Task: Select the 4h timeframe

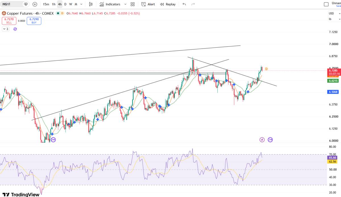Action: pos(60,4)
